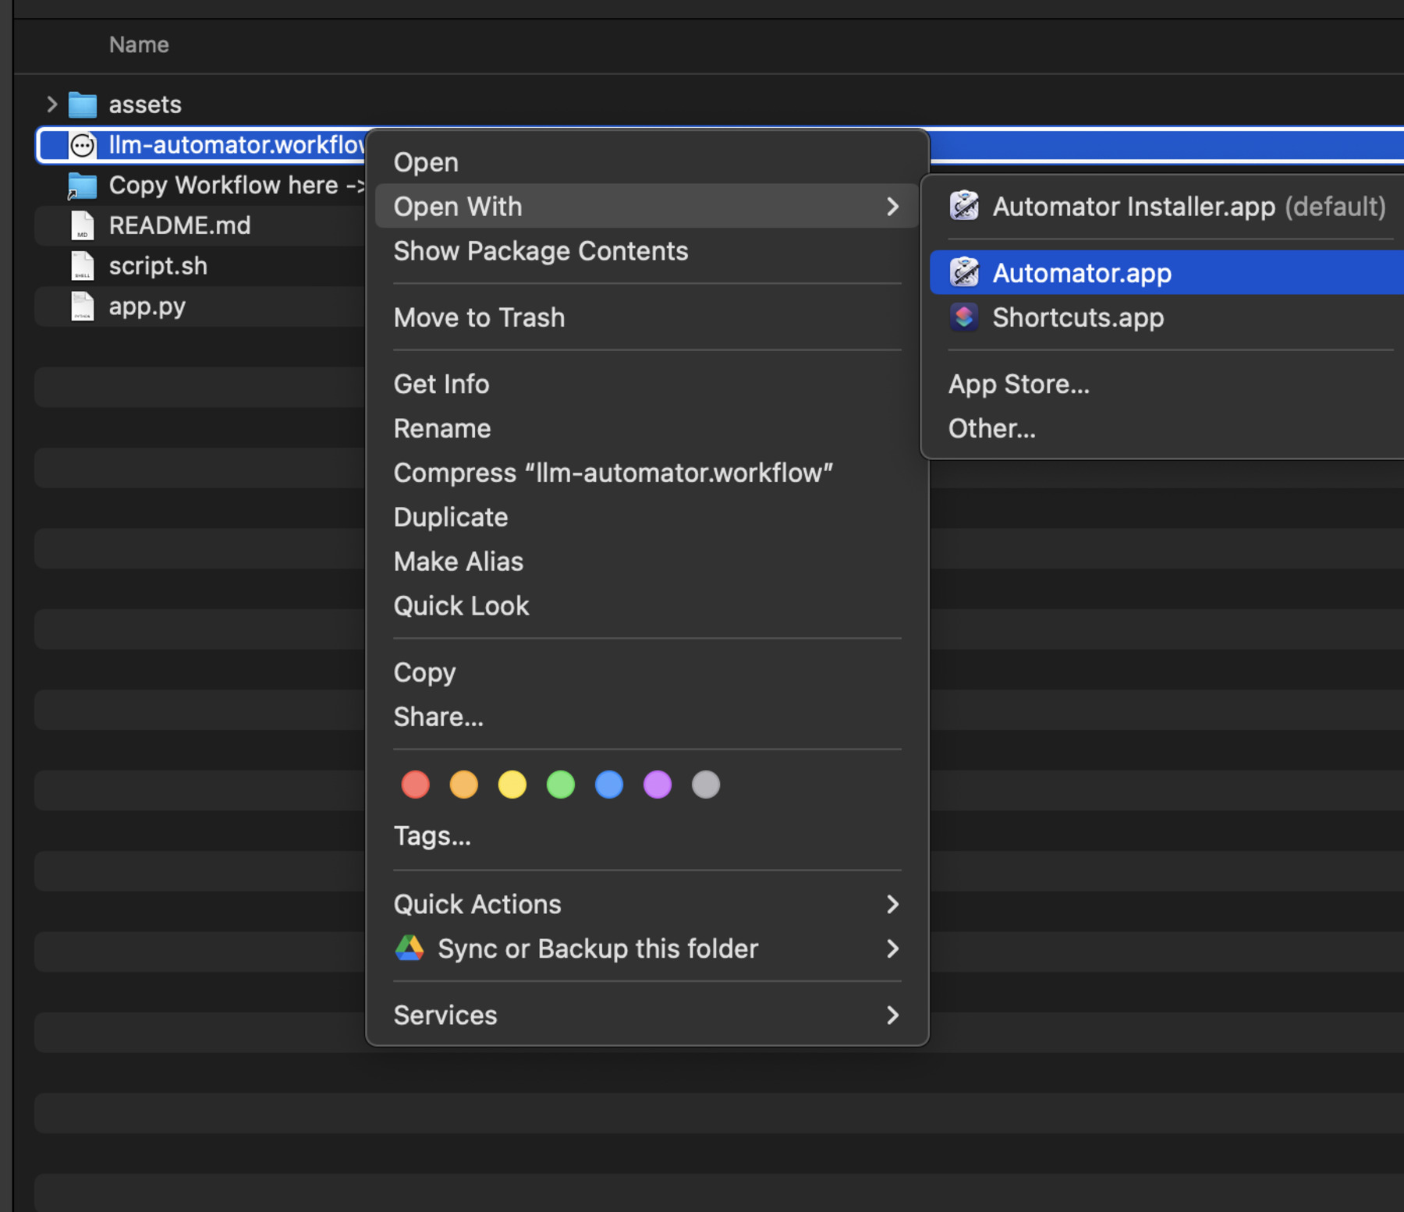Apply the yellow tag color
The height and width of the screenshot is (1212, 1404).
coord(512,785)
